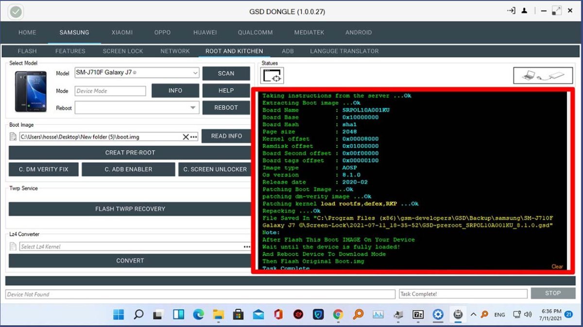Open taskbar Search
The image size is (583, 327).
pyautogui.click(x=138, y=314)
